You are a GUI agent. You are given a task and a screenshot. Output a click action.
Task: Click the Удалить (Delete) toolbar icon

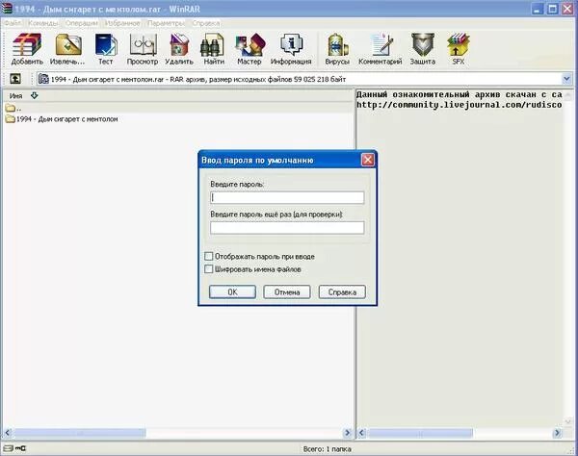click(179, 49)
